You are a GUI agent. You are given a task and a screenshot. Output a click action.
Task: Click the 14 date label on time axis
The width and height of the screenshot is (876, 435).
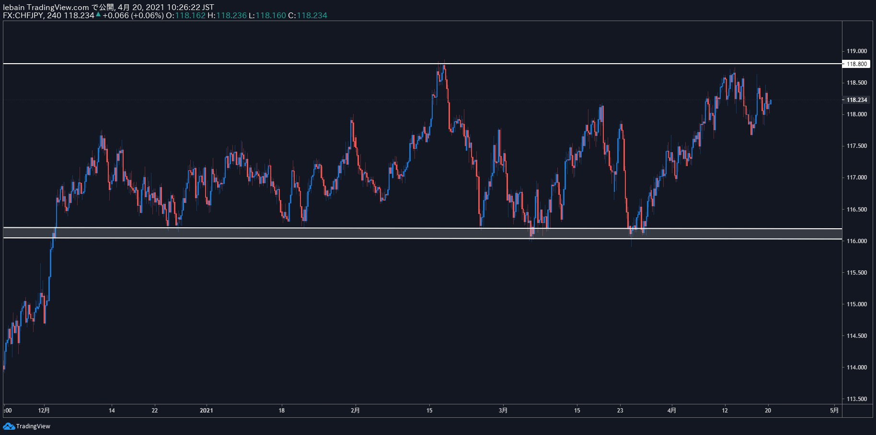(112, 410)
